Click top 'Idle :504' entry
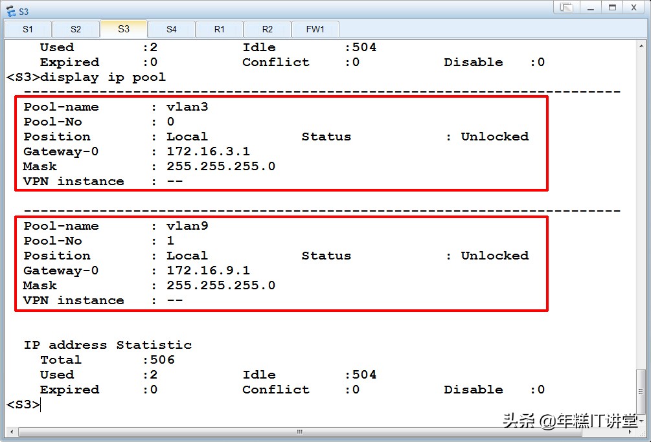 (310, 47)
